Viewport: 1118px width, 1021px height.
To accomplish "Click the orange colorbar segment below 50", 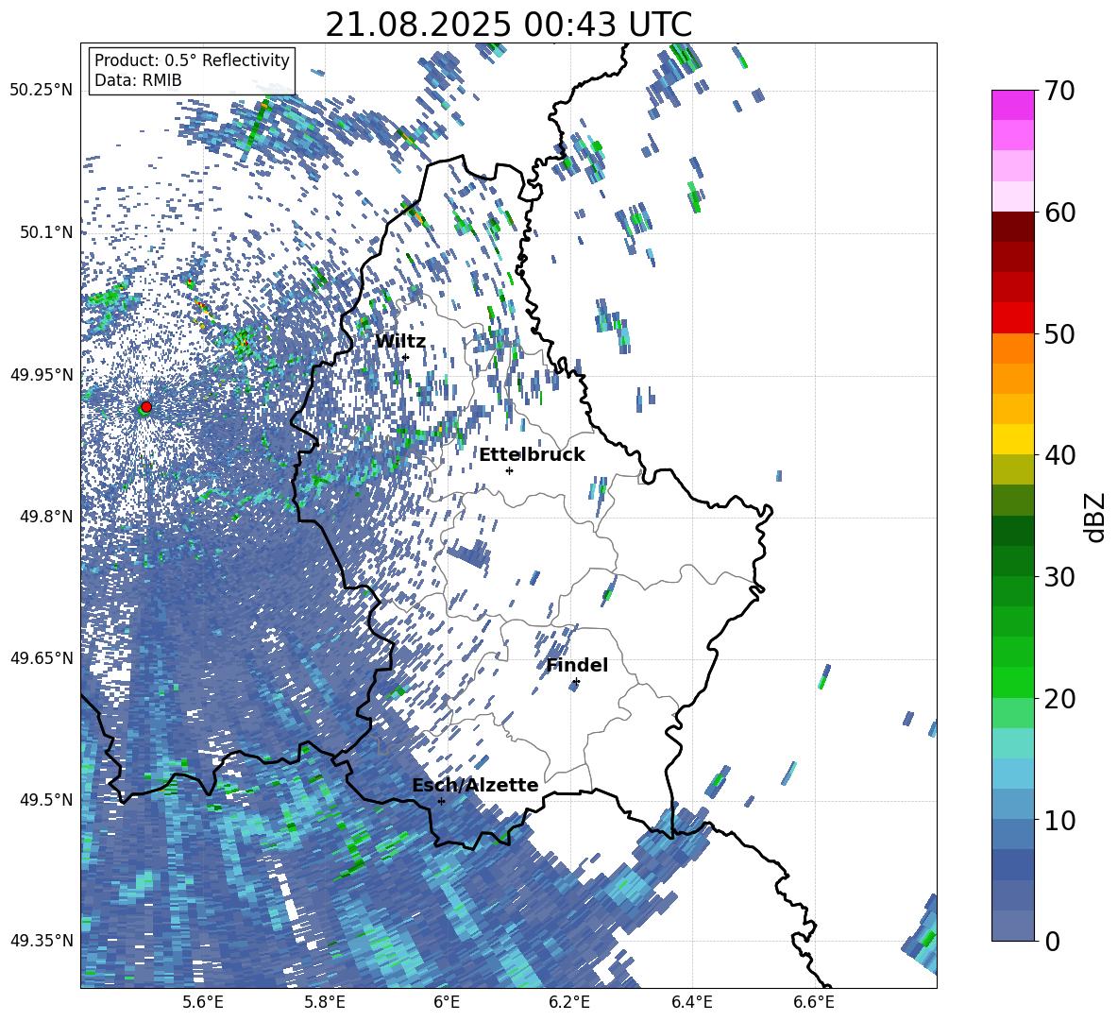I will click(x=1012, y=348).
